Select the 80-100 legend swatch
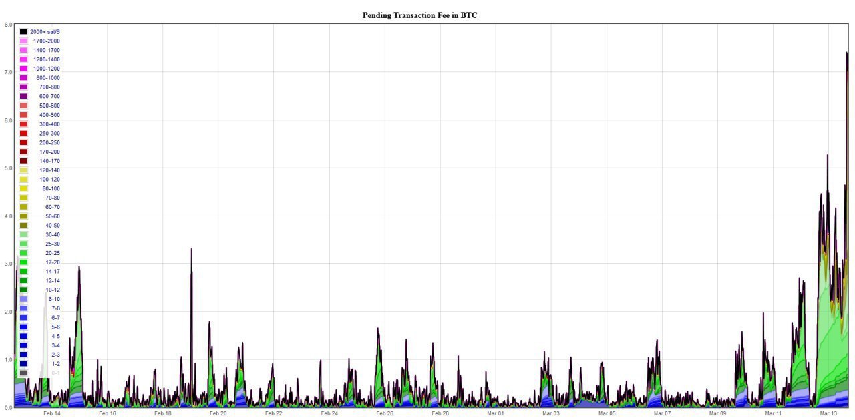 pos(23,189)
